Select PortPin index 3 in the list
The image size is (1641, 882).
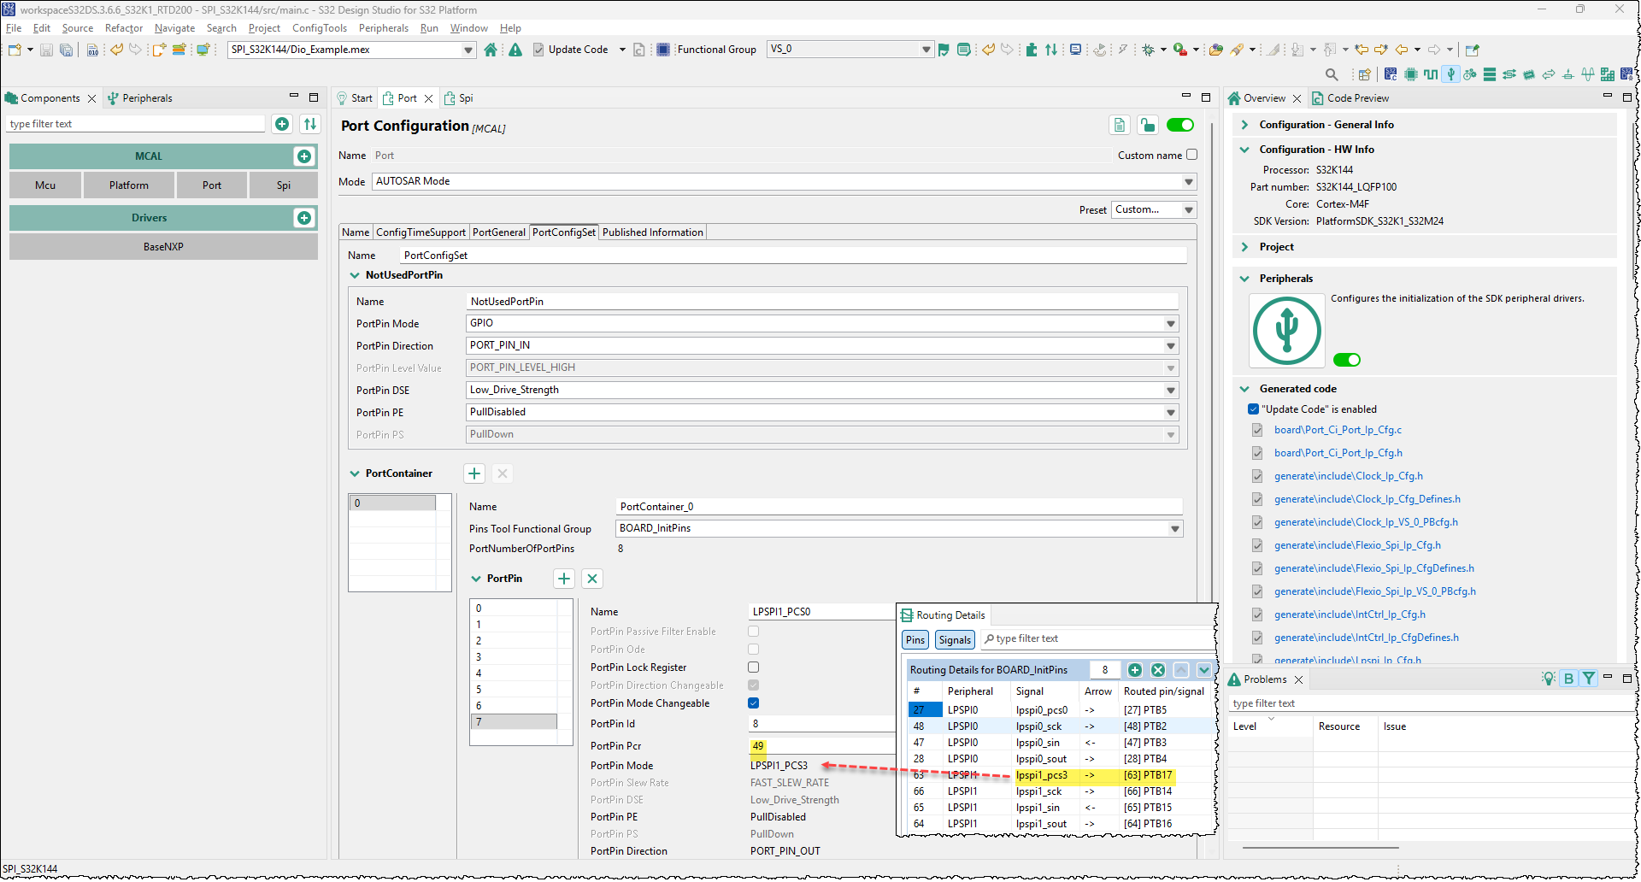514,657
